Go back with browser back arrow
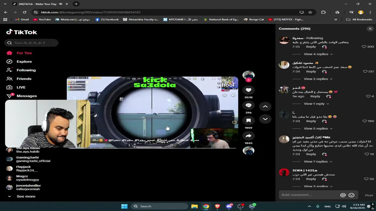This screenshot has height=211, width=376. pos(6,12)
